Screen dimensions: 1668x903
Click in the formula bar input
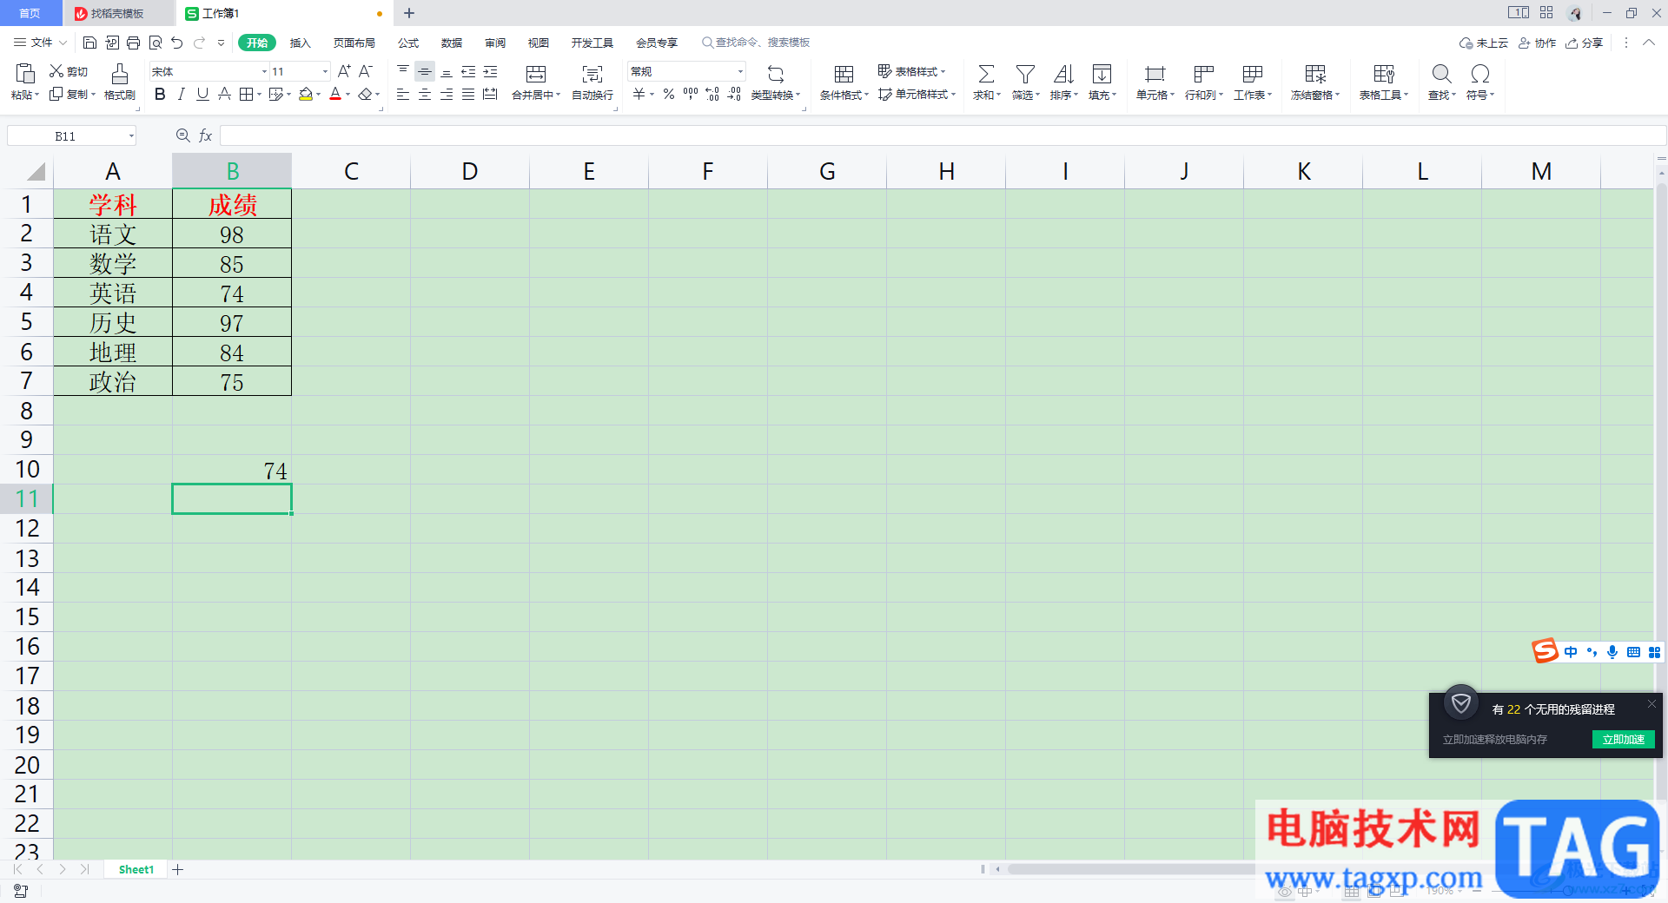point(943,135)
